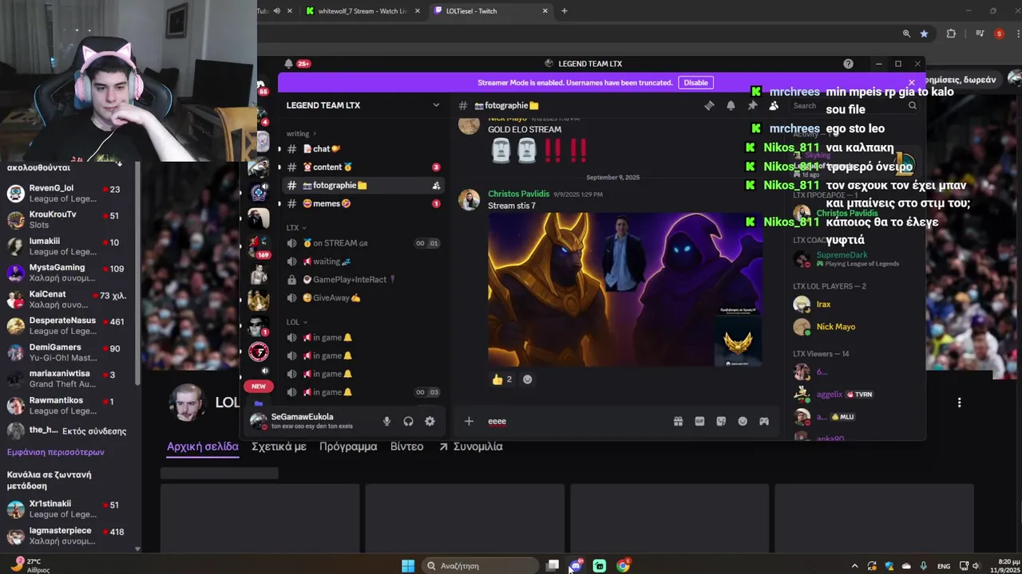This screenshot has height=574, width=1022.
Task: Select the red circular F server icon
Action: (259, 352)
